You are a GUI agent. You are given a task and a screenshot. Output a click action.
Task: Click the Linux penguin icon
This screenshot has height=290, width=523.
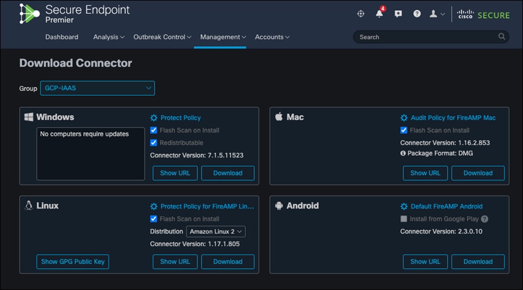click(29, 206)
